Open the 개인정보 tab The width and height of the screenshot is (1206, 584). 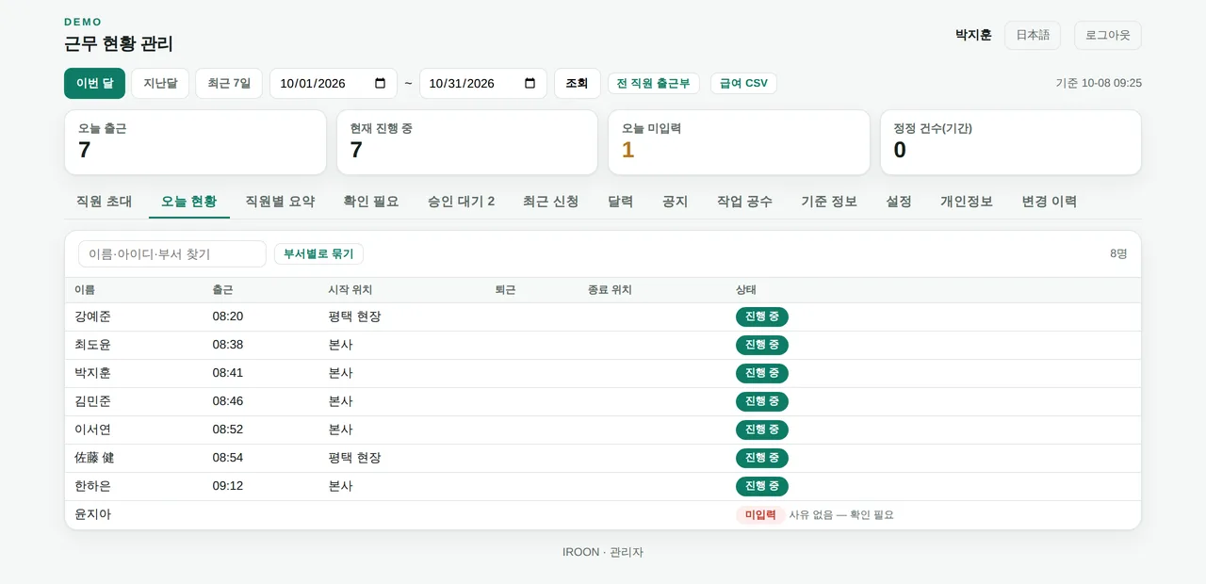(x=967, y=201)
